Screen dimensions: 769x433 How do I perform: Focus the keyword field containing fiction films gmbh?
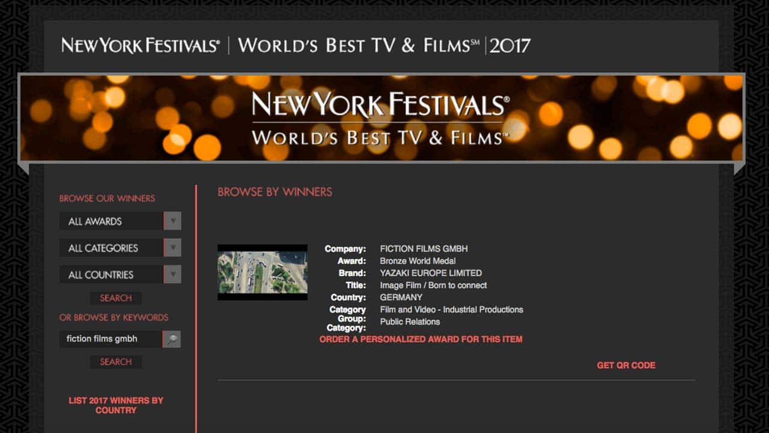click(111, 339)
